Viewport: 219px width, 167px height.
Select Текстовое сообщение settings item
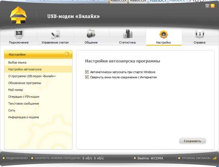pos(38,103)
